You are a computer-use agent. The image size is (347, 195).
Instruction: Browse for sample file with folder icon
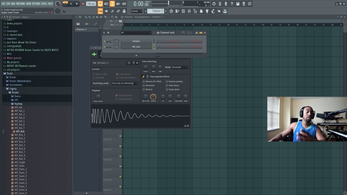click(x=129, y=63)
